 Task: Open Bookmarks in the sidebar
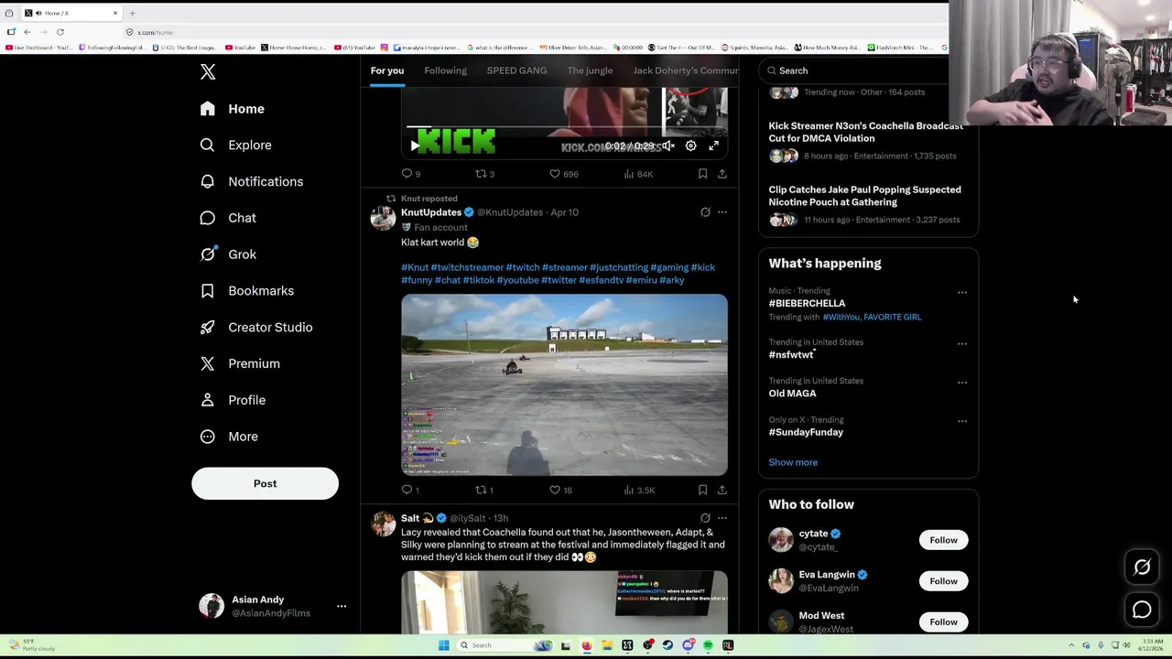pyautogui.click(x=248, y=291)
